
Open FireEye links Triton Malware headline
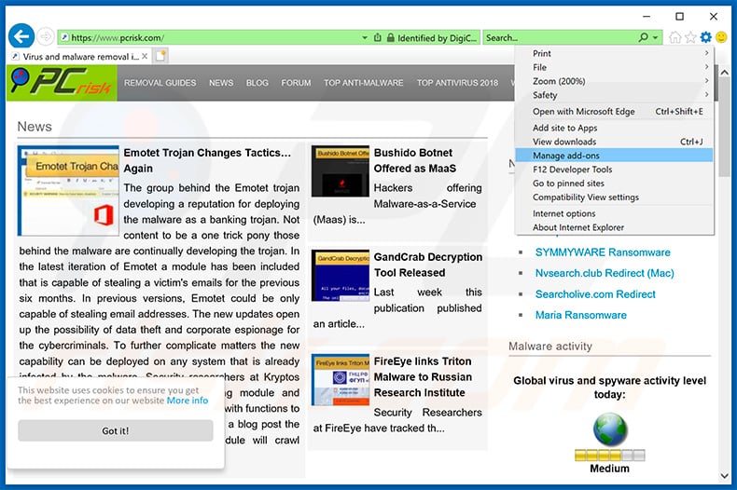(423, 377)
